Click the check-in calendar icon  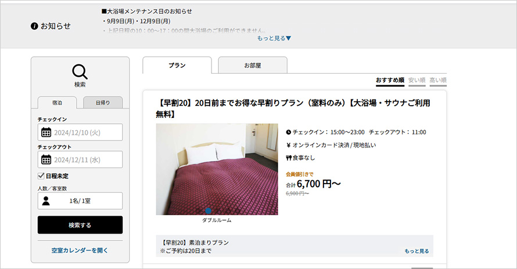pyautogui.click(x=46, y=132)
